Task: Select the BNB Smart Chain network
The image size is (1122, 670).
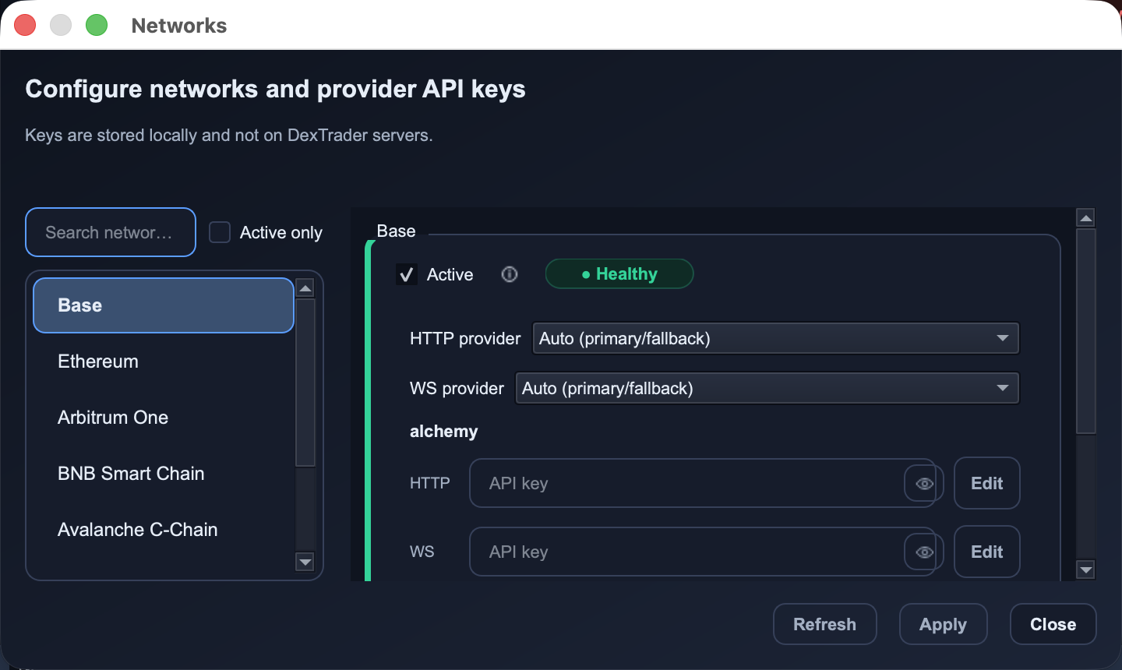Action: (x=131, y=473)
